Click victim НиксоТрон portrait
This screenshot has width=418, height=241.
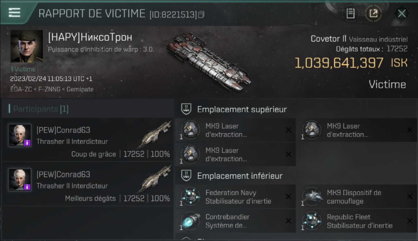click(27, 46)
